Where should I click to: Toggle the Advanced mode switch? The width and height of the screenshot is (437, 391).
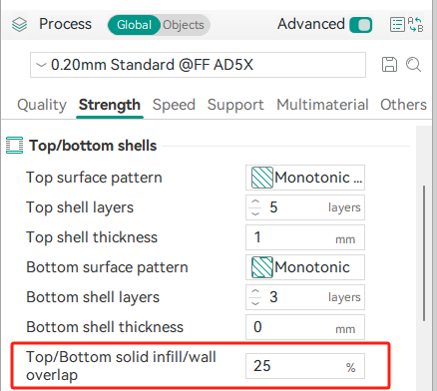361,25
